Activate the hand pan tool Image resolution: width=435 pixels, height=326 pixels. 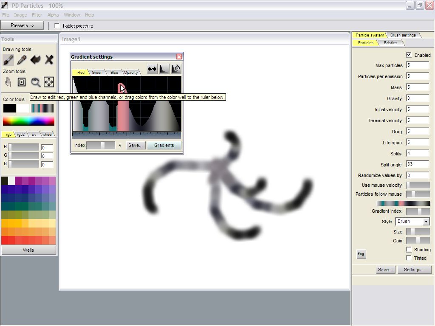point(8,82)
